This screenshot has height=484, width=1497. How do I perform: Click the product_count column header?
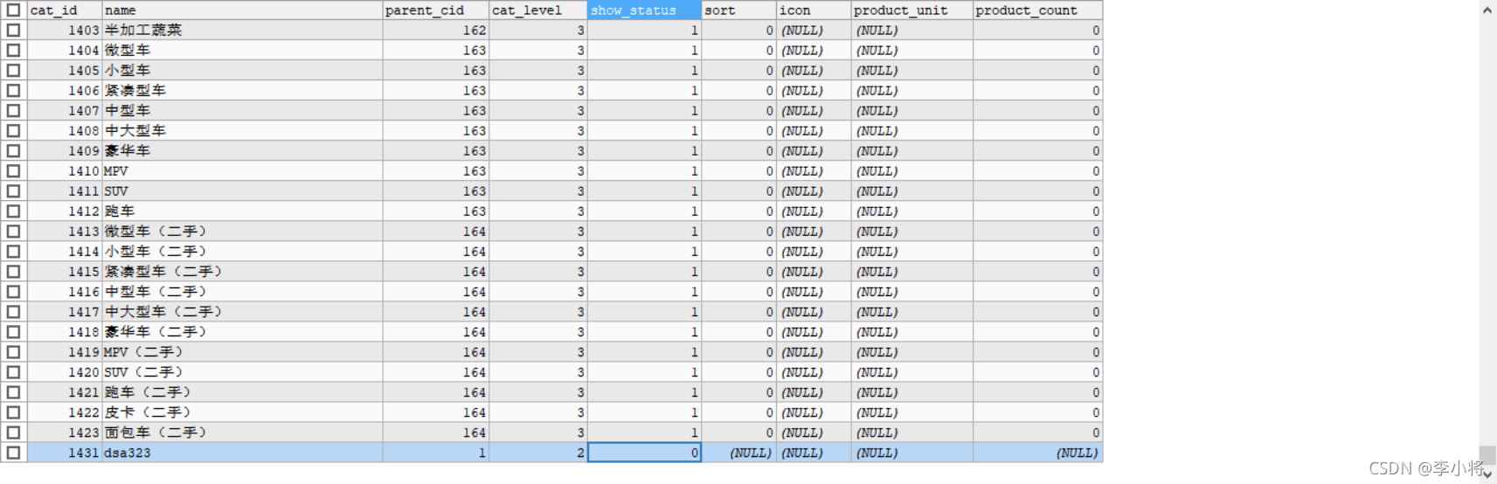1038,10
